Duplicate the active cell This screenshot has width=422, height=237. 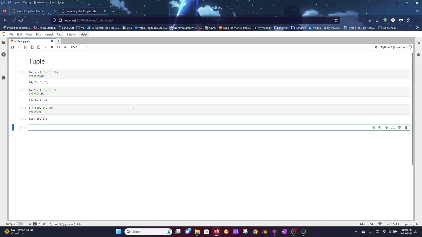click(x=373, y=128)
